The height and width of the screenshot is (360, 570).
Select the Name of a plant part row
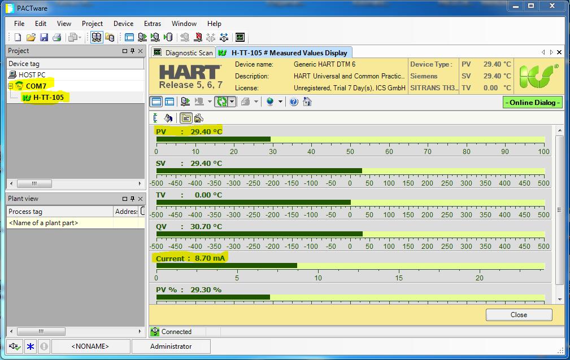pos(76,223)
